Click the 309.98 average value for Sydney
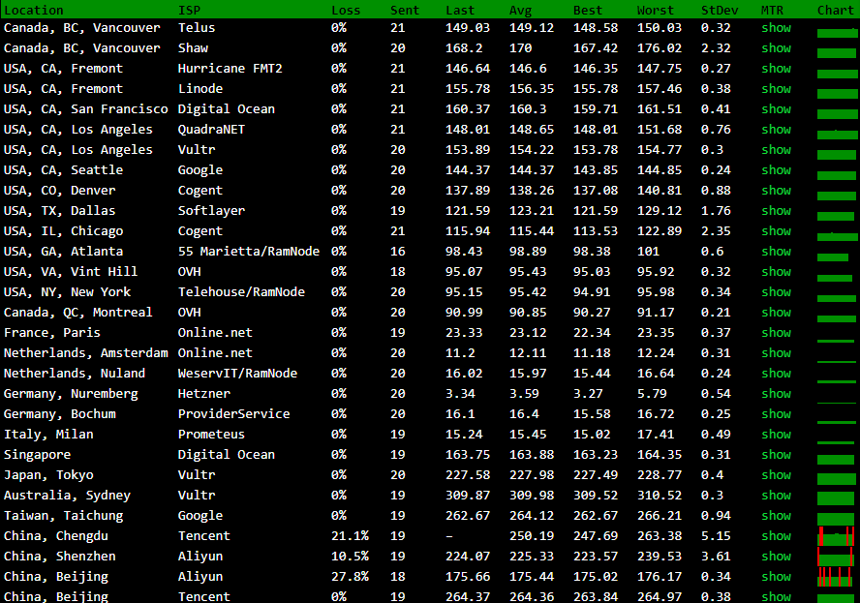The height and width of the screenshot is (603, 860). click(532, 495)
